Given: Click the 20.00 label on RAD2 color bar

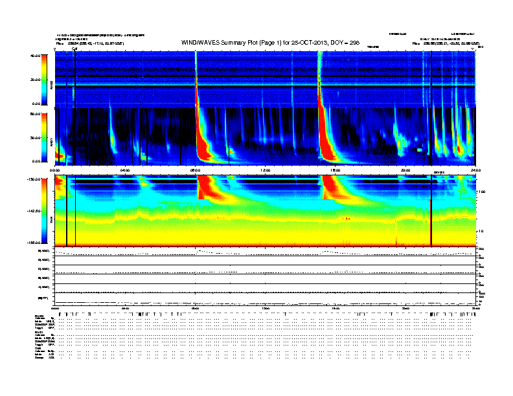Looking at the screenshot, I should tap(35, 80).
